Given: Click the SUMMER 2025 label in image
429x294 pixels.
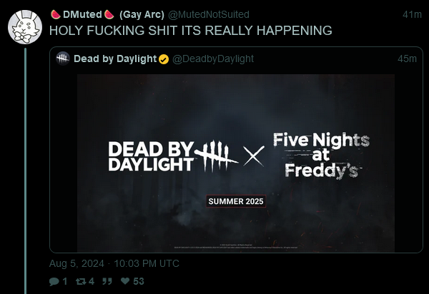Looking at the screenshot, I should click(236, 201).
